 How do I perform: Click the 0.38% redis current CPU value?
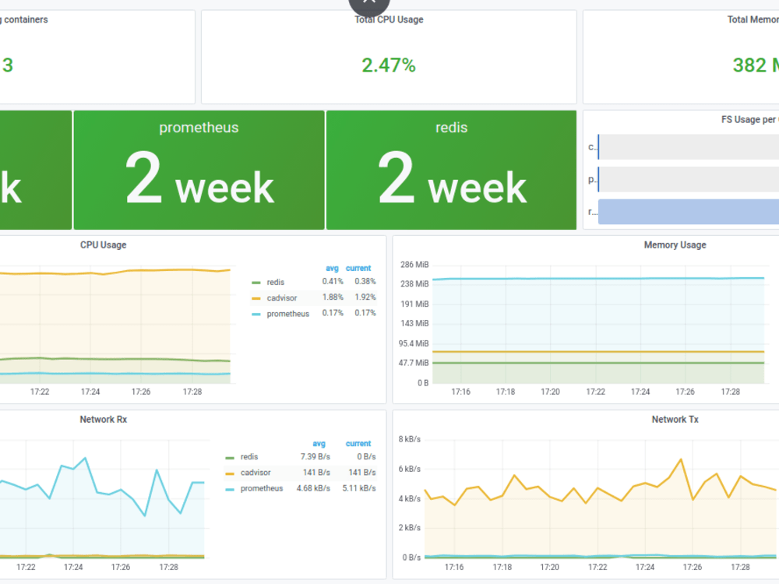pos(365,282)
